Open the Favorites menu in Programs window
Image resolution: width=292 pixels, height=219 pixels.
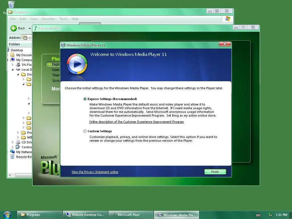point(48,19)
